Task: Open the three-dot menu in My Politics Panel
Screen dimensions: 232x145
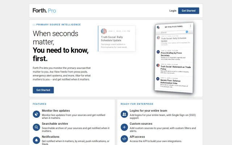Action: 190,26
